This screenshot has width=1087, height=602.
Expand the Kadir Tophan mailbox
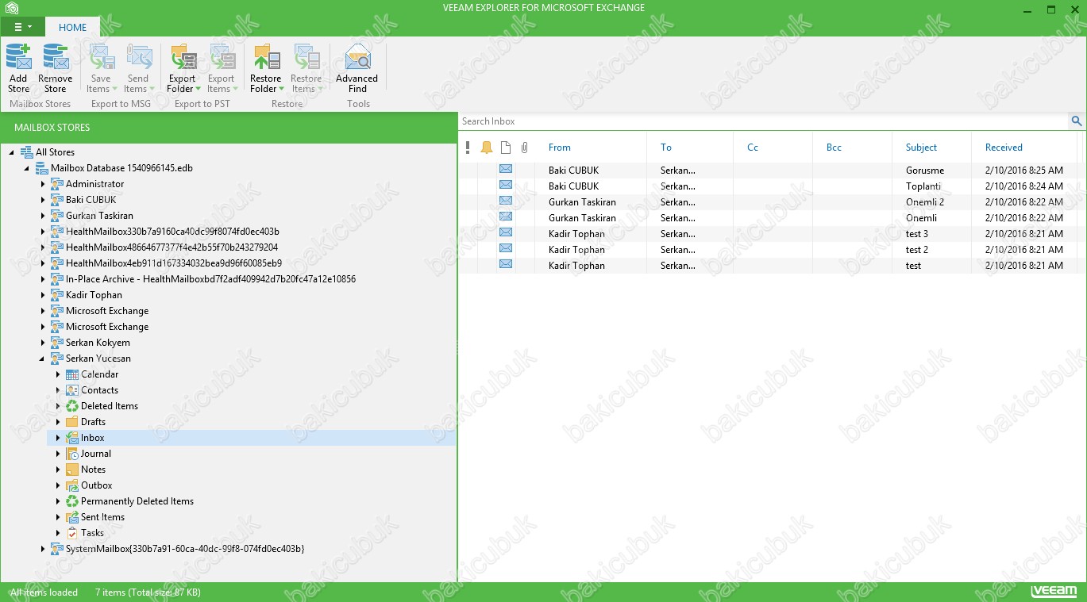point(43,295)
